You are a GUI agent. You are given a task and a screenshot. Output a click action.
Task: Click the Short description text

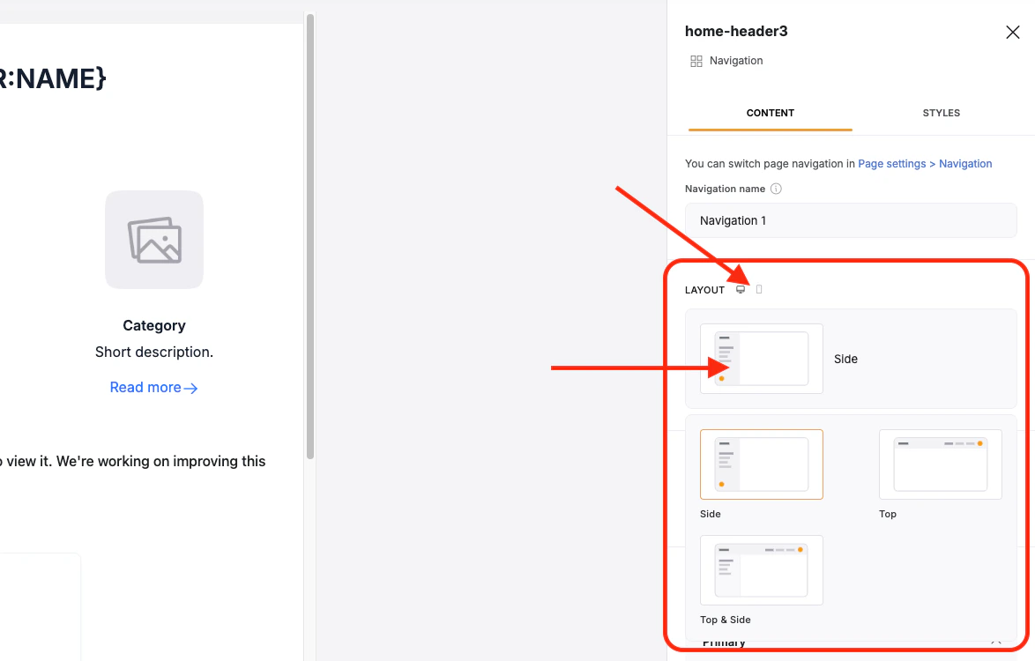point(153,352)
